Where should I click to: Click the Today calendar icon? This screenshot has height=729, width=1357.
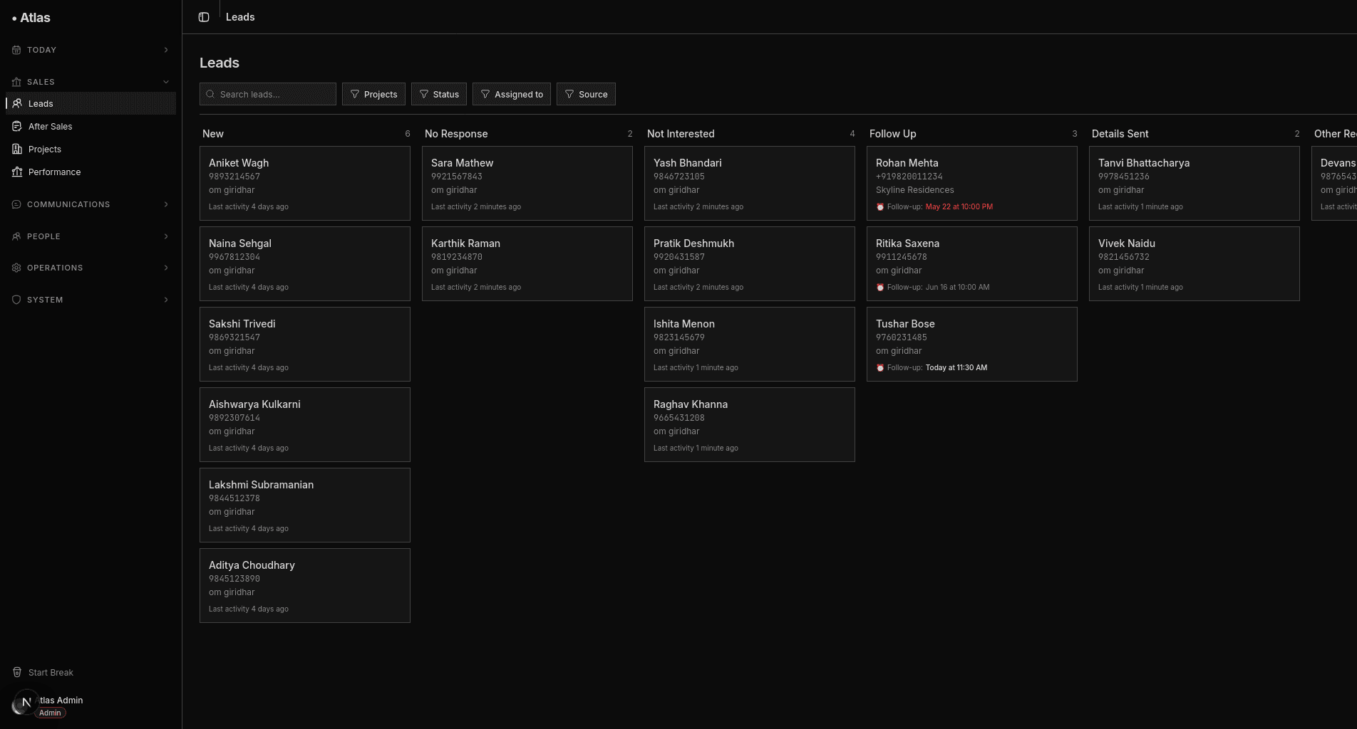16,50
